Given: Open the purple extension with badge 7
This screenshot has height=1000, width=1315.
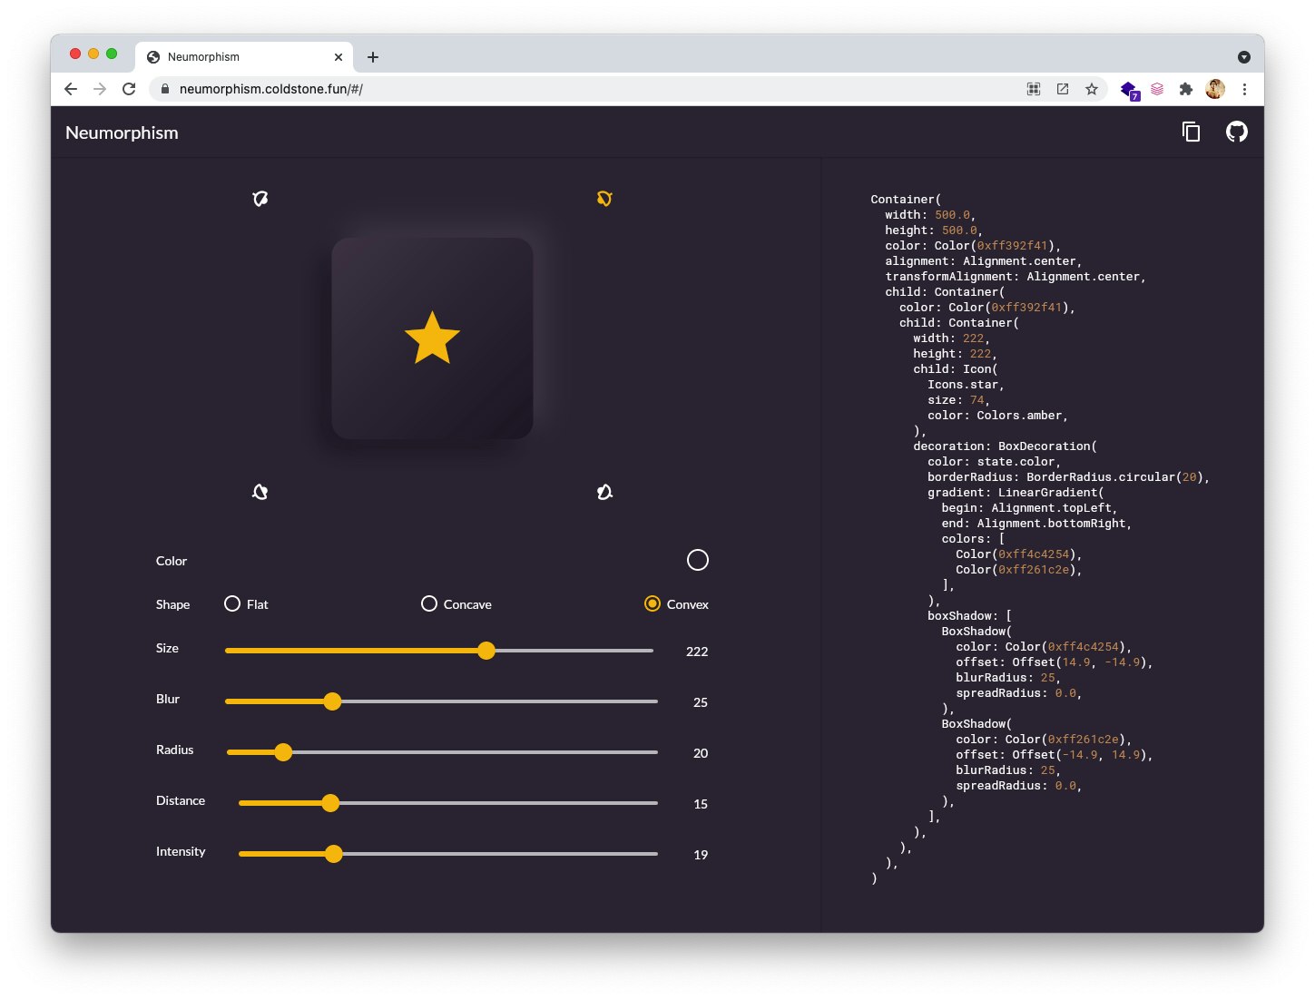Looking at the screenshot, I should pyautogui.click(x=1130, y=90).
